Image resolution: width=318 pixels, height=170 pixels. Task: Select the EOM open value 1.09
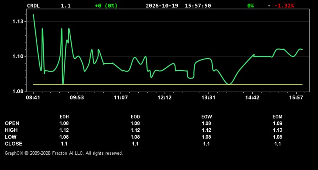(277, 123)
